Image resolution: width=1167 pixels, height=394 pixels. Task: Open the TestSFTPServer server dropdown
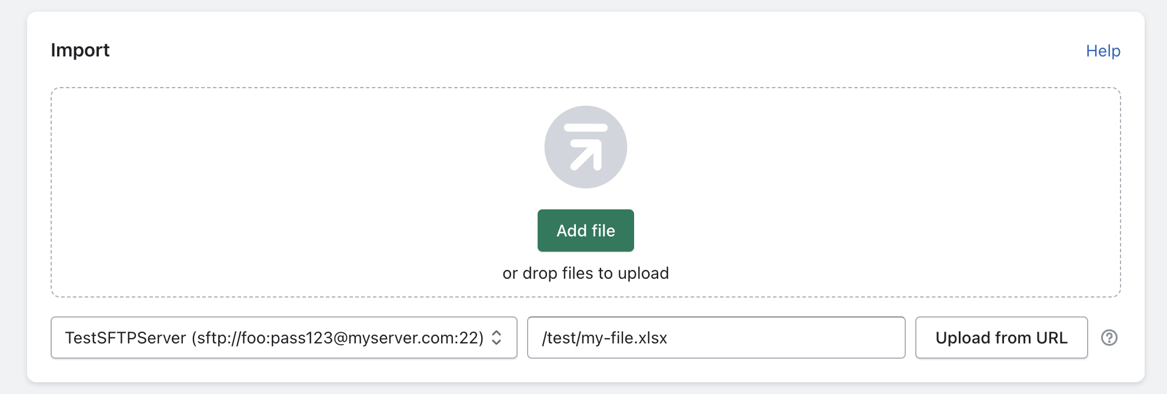pyautogui.click(x=284, y=338)
